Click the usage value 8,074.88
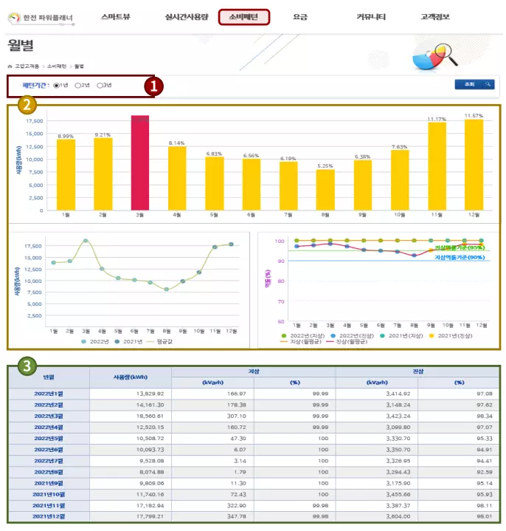Screen dimensions: 506x531 coord(151,472)
